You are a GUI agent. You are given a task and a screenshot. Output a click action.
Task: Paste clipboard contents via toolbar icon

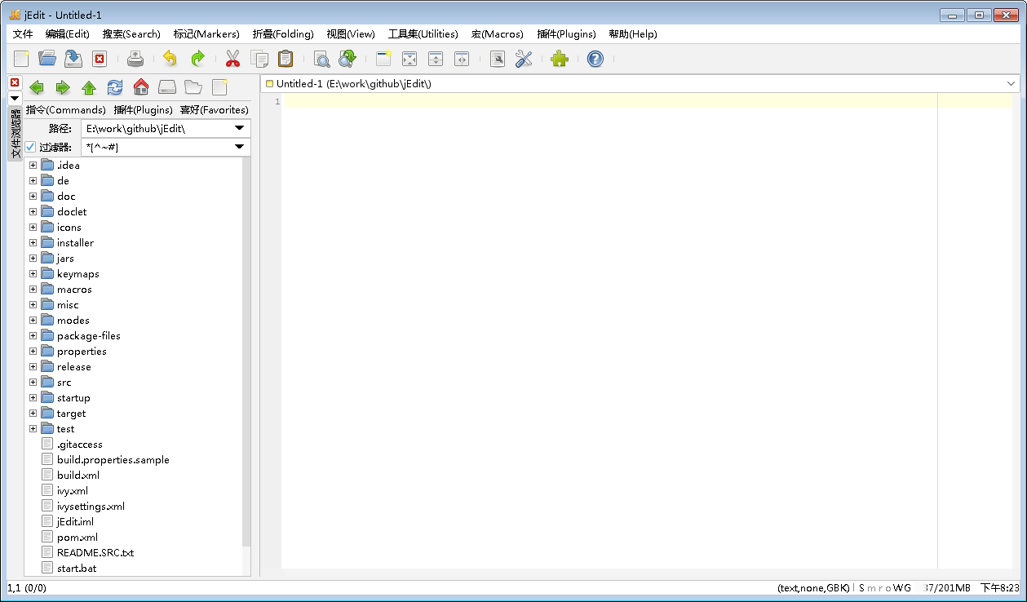point(285,58)
